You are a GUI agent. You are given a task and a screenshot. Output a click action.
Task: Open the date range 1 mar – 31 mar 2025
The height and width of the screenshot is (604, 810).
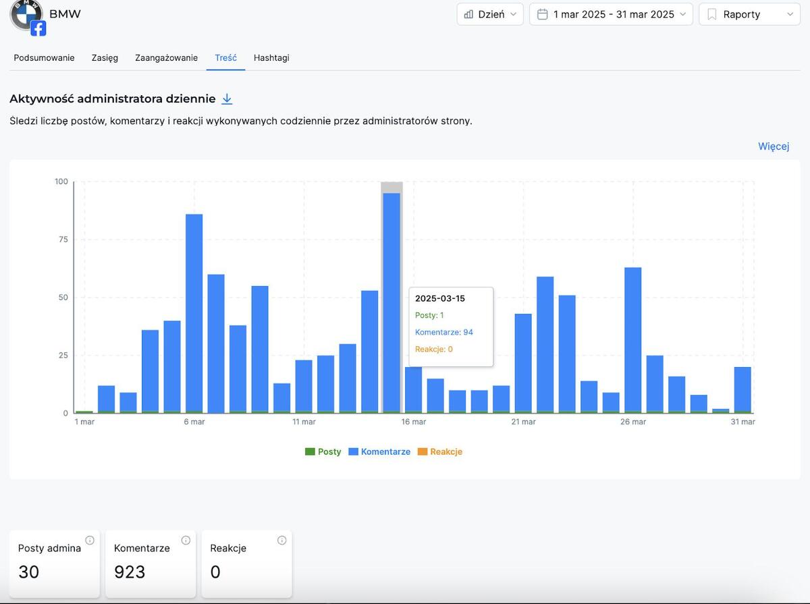[611, 14]
